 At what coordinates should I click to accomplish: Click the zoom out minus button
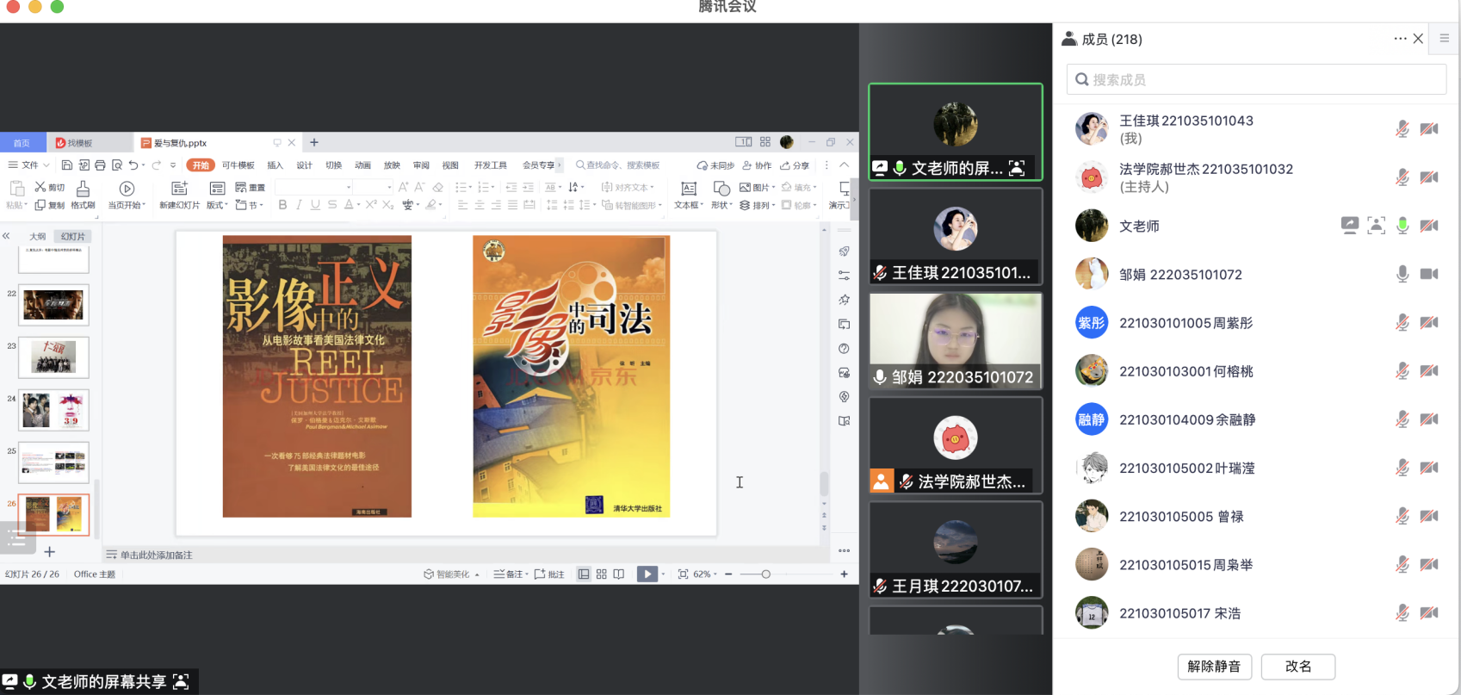tap(728, 574)
